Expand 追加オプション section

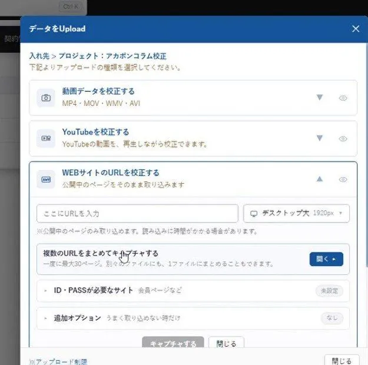[193, 318]
